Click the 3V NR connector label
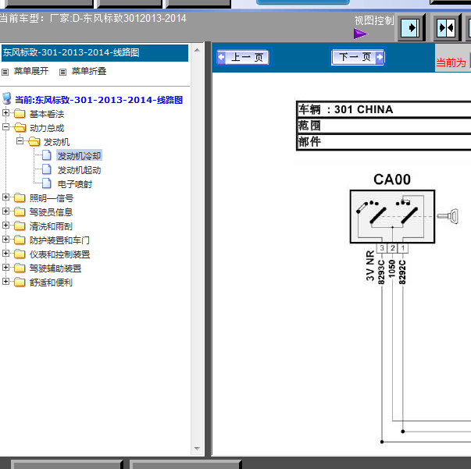Image resolution: width=471 pixels, height=469 pixels. [370, 266]
